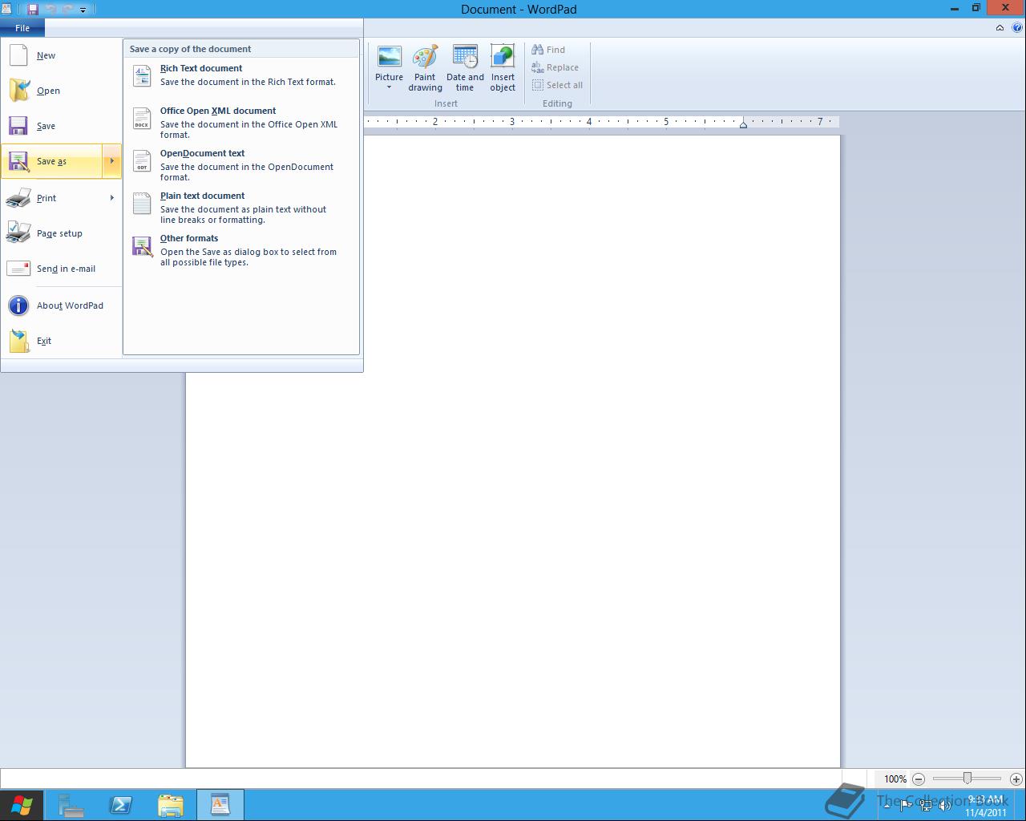Click the Plain text document icon
1026x821 pixels.
click(142, 203)
